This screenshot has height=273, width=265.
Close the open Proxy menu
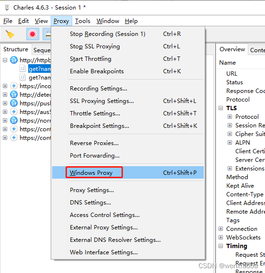pyautogui.click(x=61, y=21)
